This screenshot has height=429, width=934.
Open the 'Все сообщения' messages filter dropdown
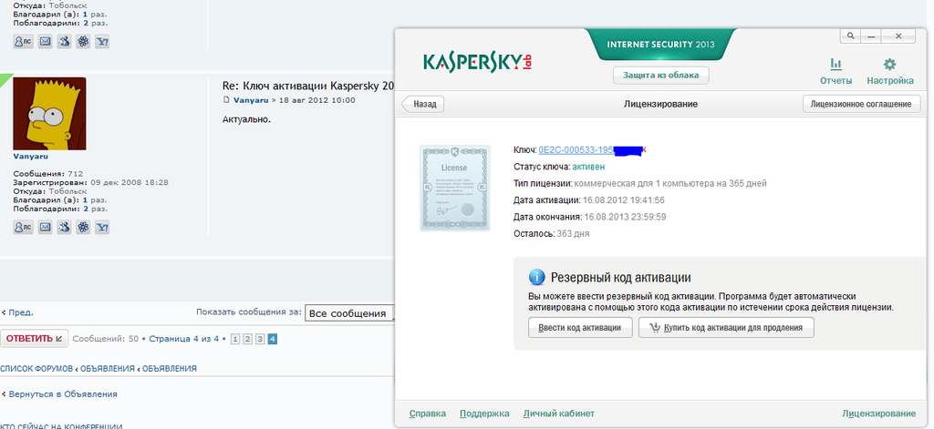pos(350,313)
